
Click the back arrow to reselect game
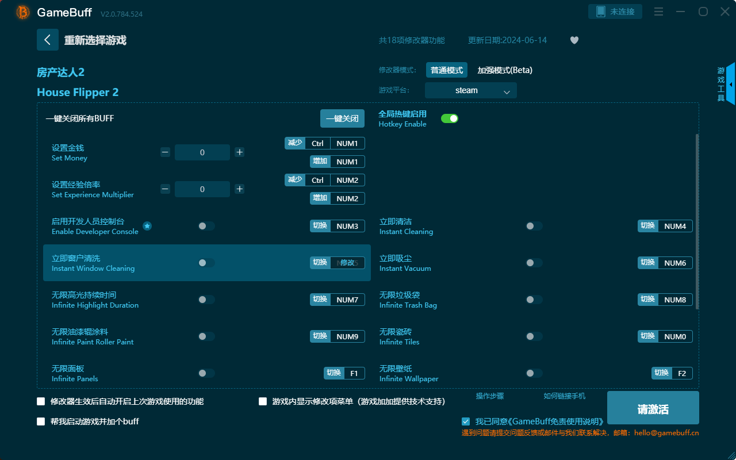(48, 40)
